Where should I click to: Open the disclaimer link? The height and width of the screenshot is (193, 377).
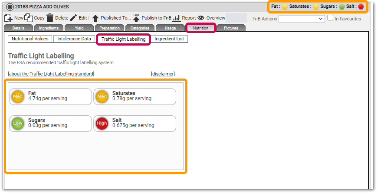pos(163,74)
